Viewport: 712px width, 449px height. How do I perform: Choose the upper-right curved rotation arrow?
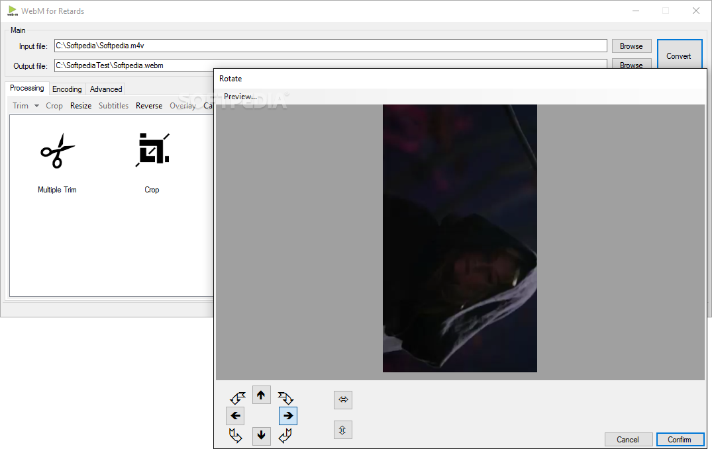click(285, 397)
